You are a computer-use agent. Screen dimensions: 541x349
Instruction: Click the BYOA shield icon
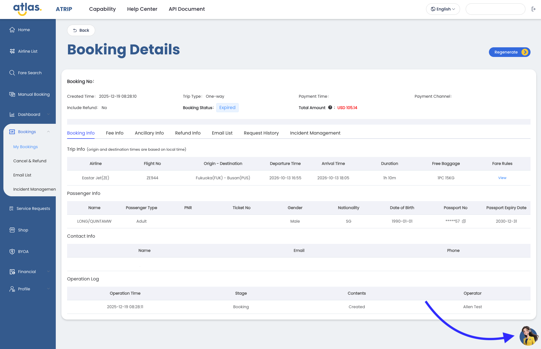[x=12, y=252]
